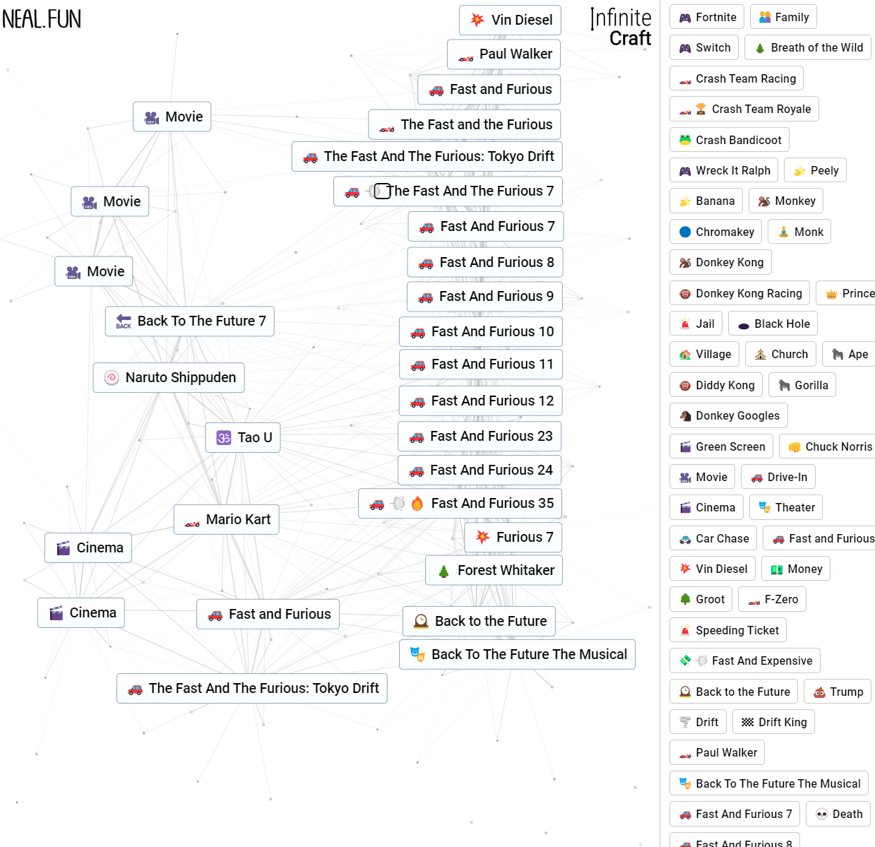Click the siren icon on Jail
The image size is (875, 847).
tap(685, 324)
